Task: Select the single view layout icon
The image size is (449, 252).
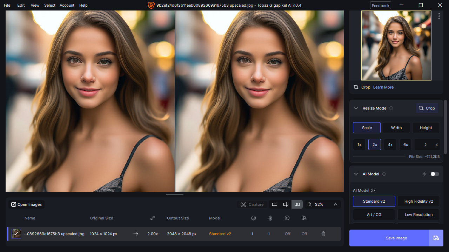Action: tap(275, 204)
